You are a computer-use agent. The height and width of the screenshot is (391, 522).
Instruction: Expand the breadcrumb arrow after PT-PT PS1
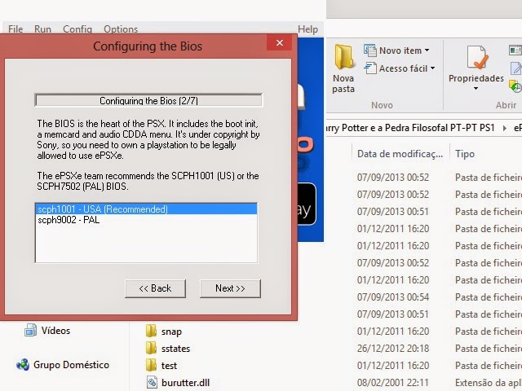point(505,128)
